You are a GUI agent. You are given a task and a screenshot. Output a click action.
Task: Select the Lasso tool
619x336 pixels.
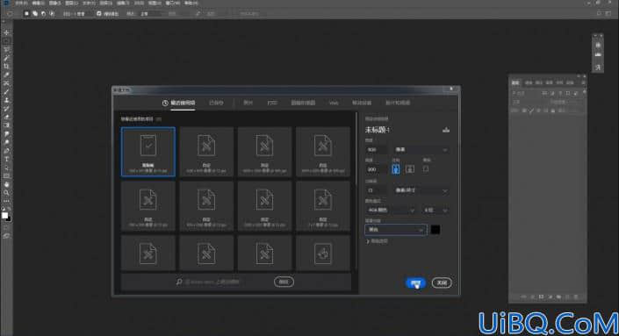(x=6, y=50)
